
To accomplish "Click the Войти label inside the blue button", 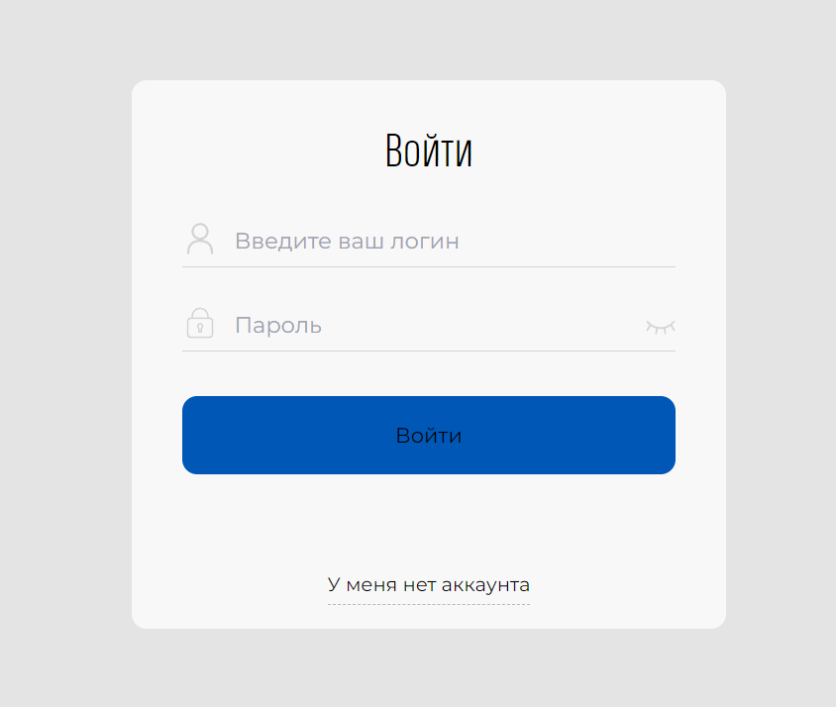I will (x=429, y=436).
